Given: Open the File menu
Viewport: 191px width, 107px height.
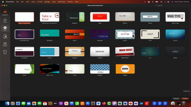Looking at the screenshot, I should 17,2.
